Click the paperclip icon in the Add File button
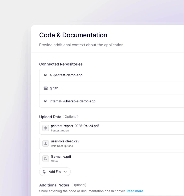The width and height of the screenshot is (184, 196). pyautogui.click(x=45, y=172)
